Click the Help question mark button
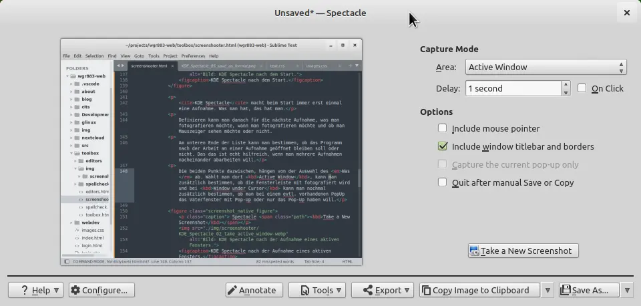The image size is (641, 306). point(35,290)
